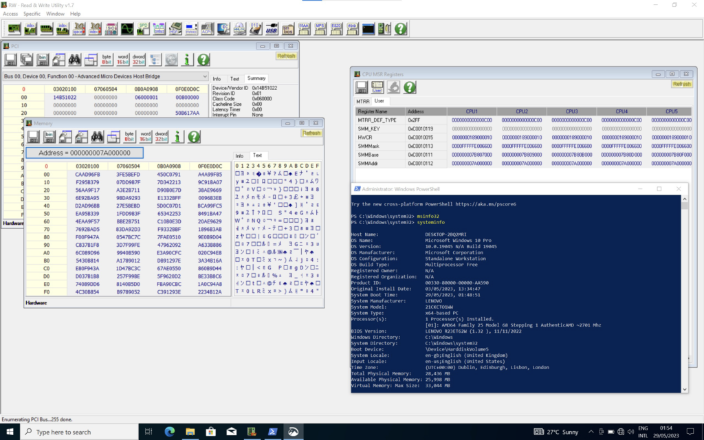704x440 pixels.
Task: Open the SIO Super I/O tool
Action: [111, 29]
